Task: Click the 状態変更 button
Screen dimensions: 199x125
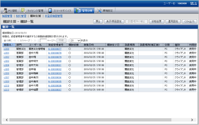Action: 157,21
